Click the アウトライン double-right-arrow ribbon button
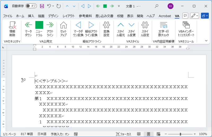The width and height of the screenshot is (212, 137). pos(50,29)
